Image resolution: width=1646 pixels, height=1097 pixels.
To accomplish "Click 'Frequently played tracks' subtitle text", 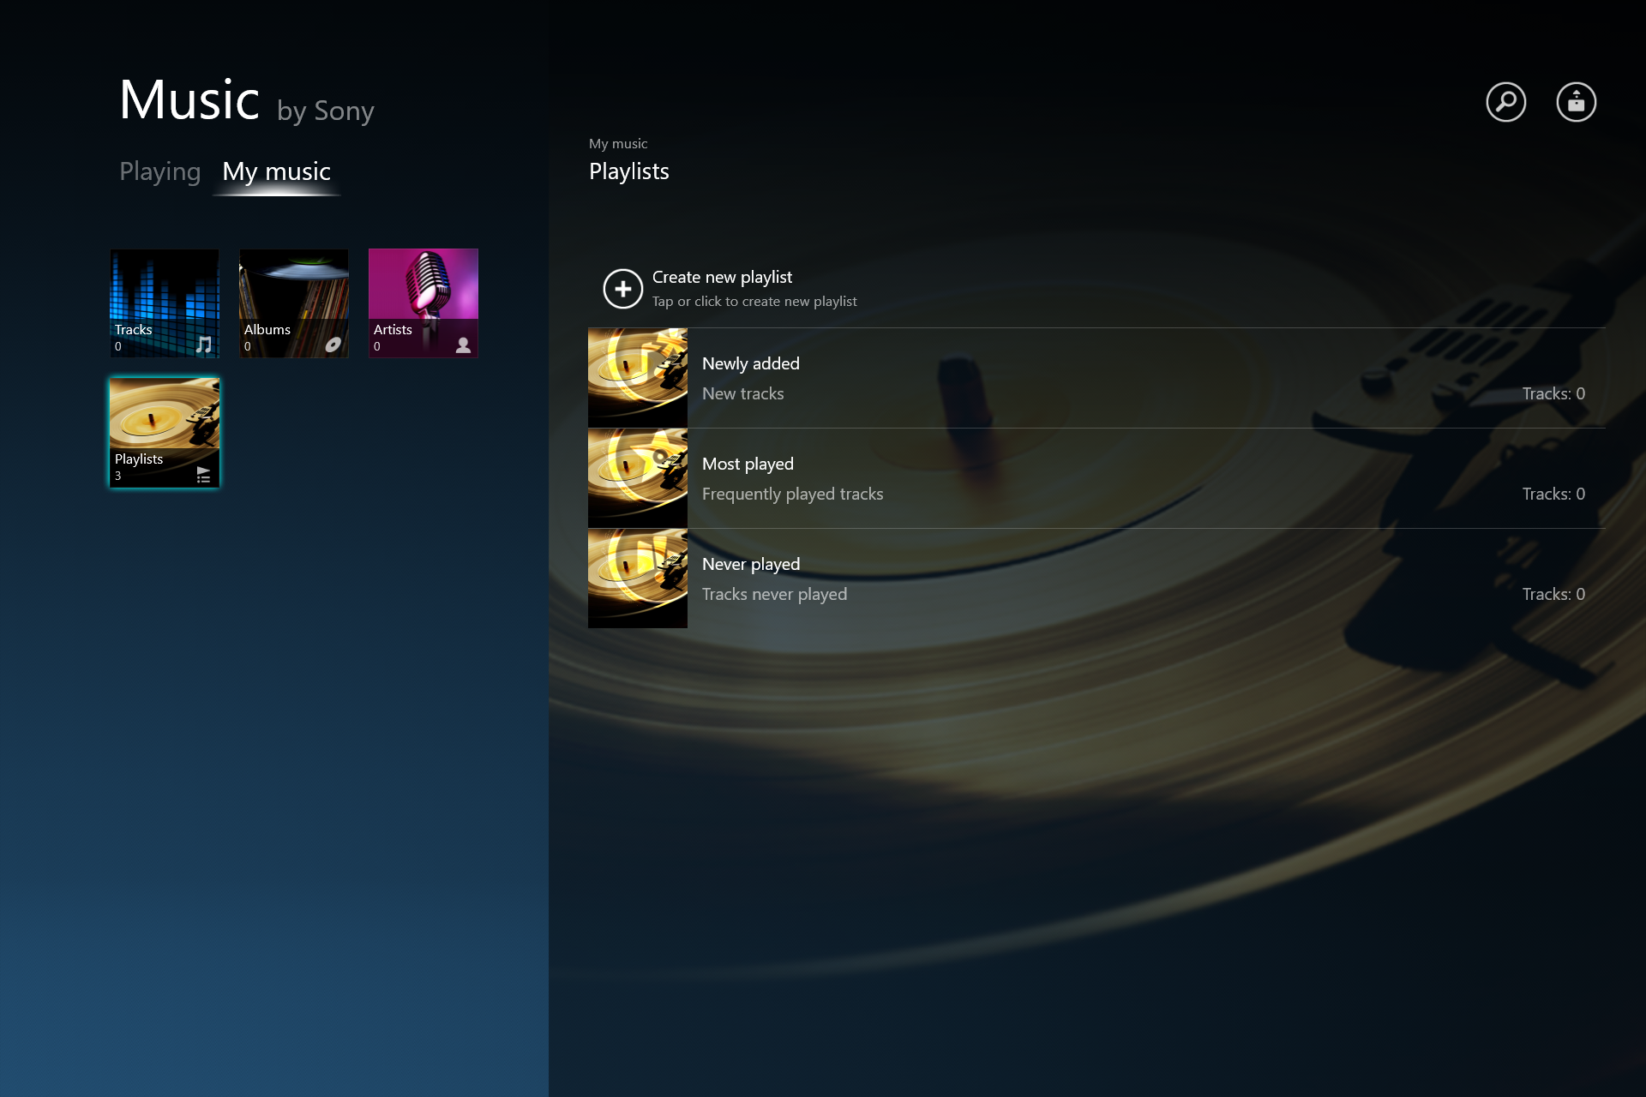I will click(x=792, y=494).
